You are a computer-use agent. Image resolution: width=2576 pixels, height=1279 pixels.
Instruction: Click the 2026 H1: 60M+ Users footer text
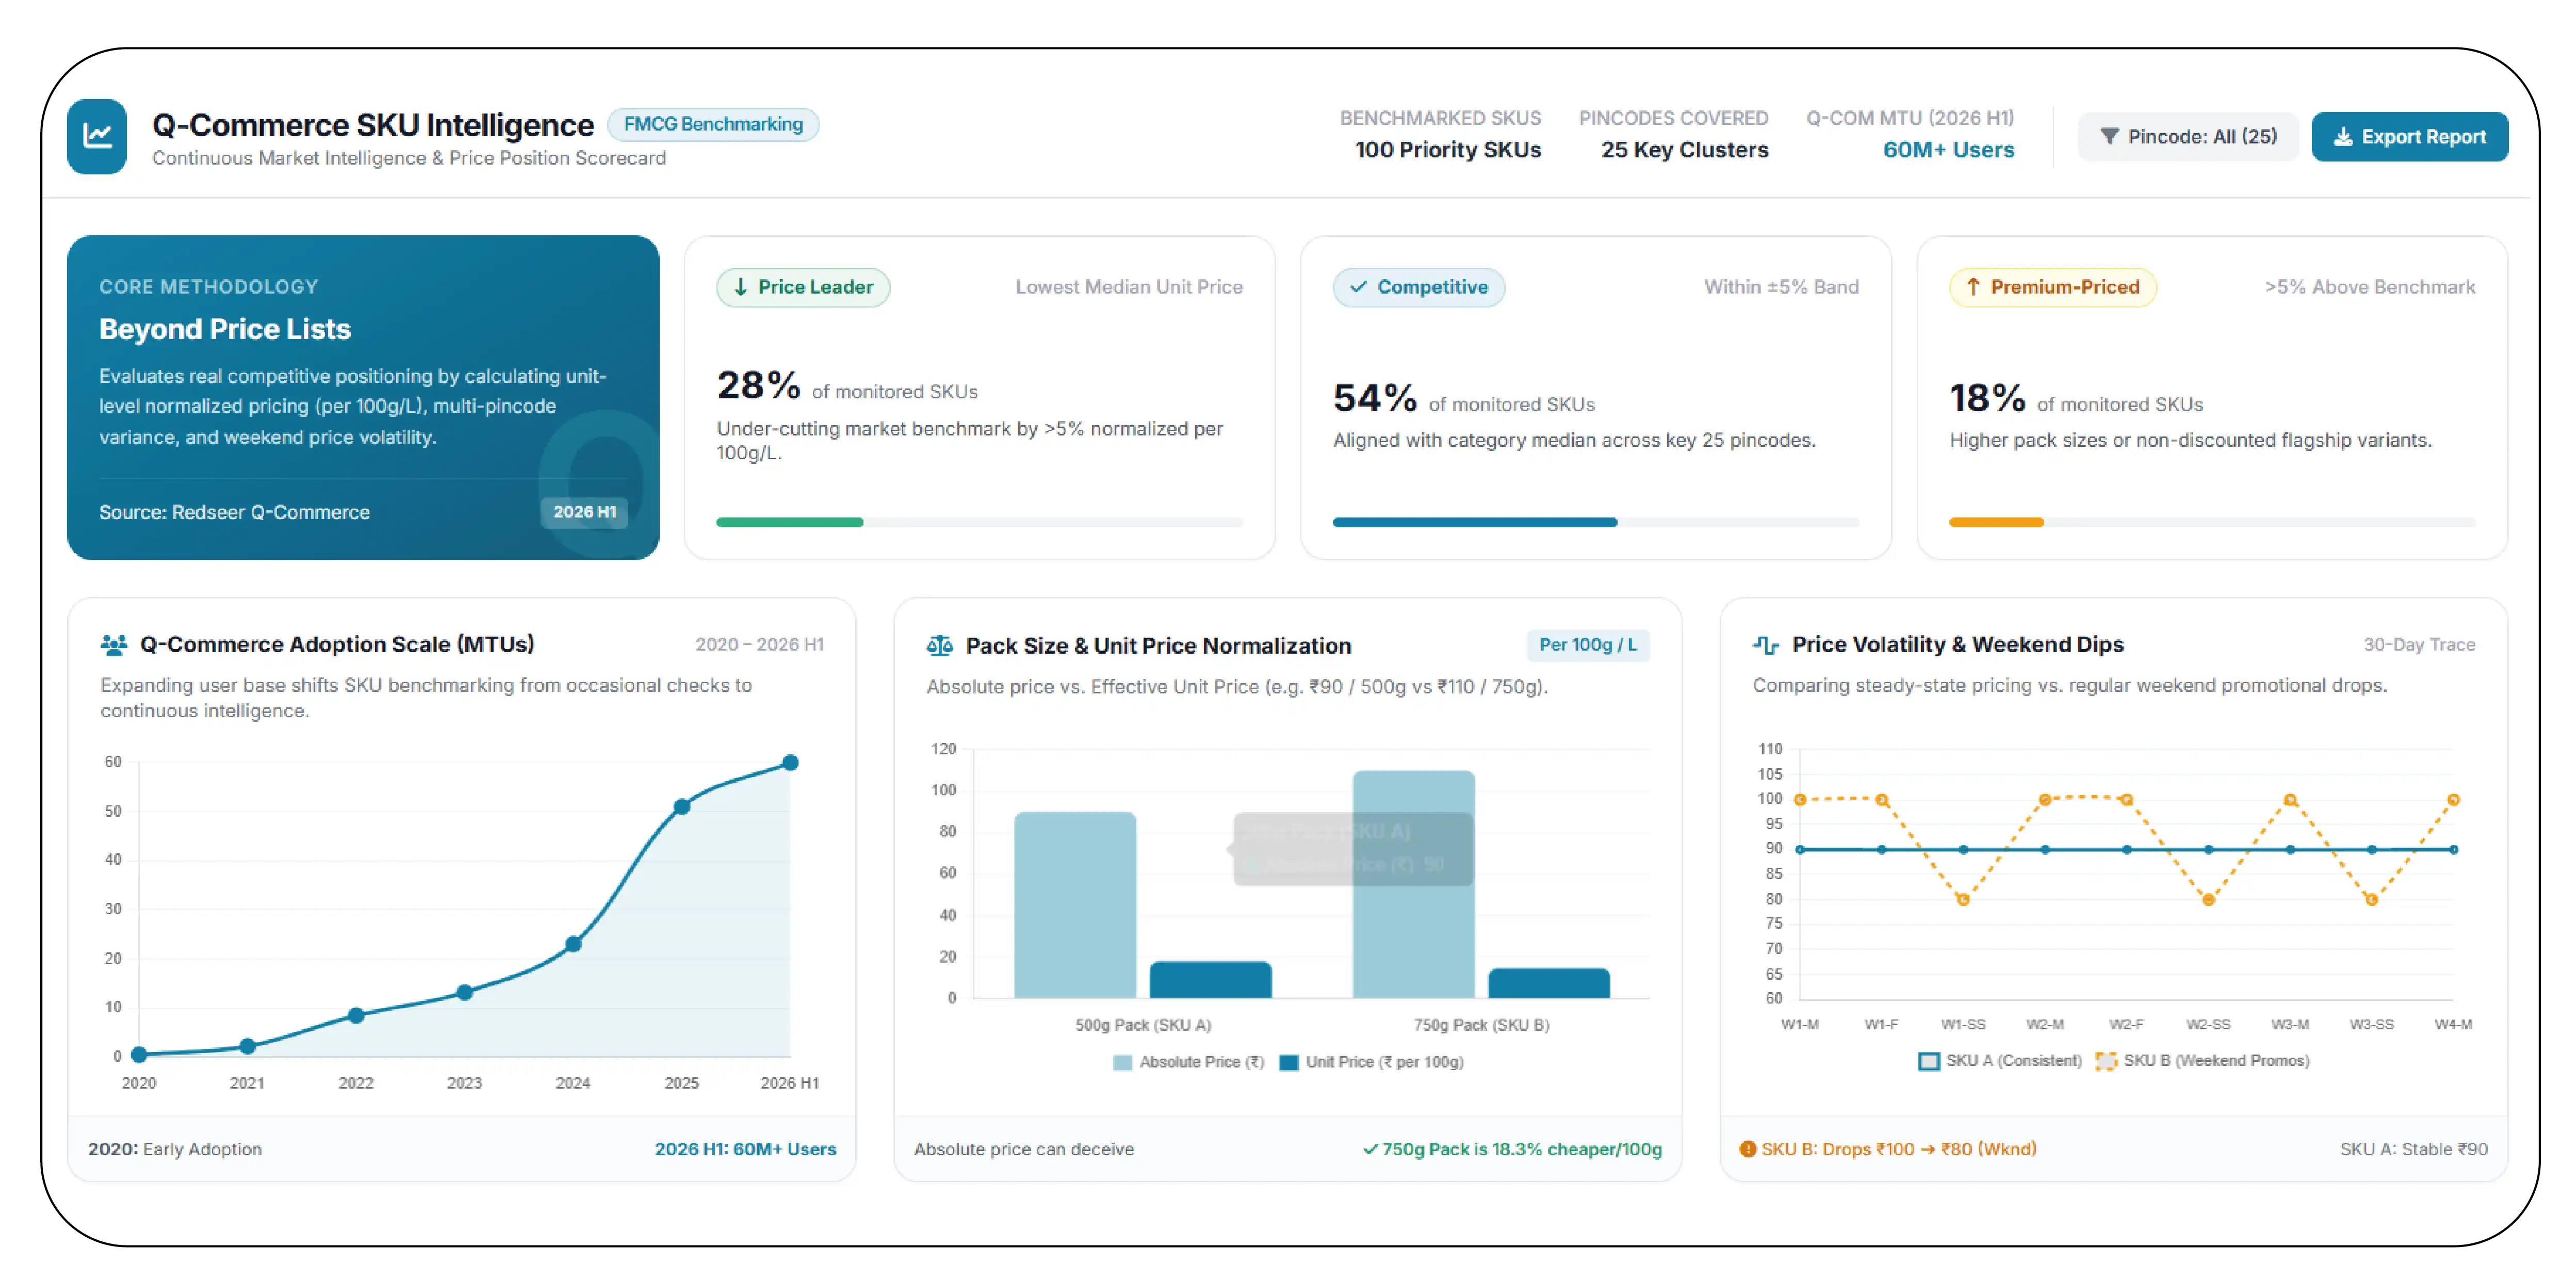coord(745,1149)
